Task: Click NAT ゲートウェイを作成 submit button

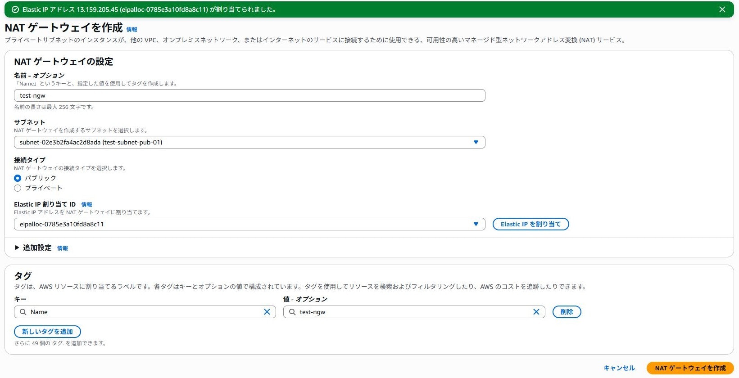Action: click(x=690, y=368)
